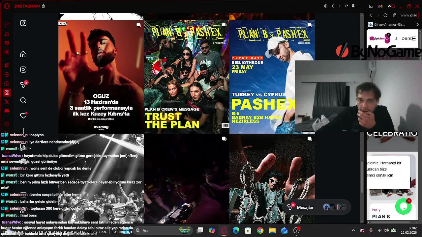The width and height of the screenshot is (422, 237).
Task: Open Discord in the Opera sidebar
Action: coord(7,111)
